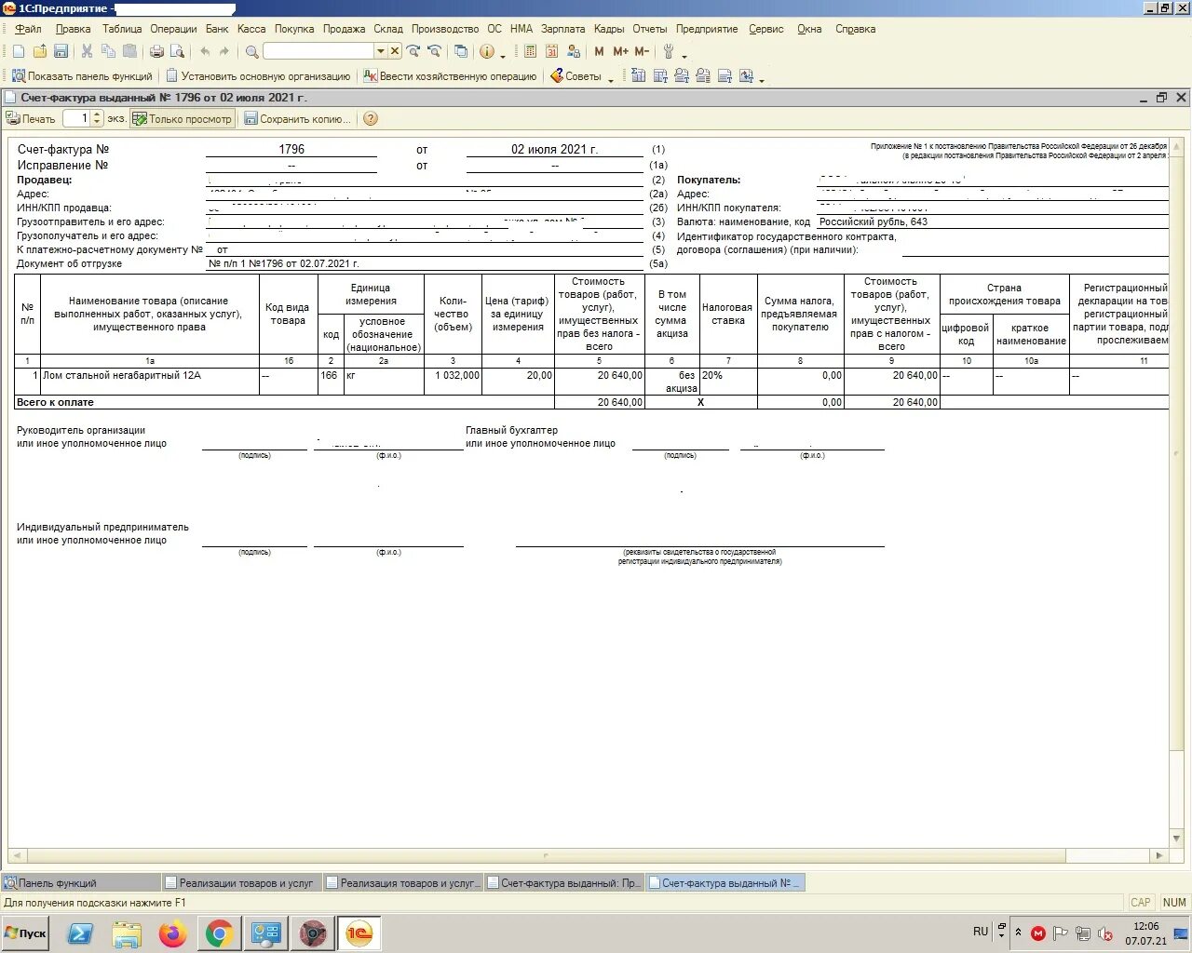Click the Copy icon in toolbar
Screen dimensions: 1192x953
coord(109,52)
